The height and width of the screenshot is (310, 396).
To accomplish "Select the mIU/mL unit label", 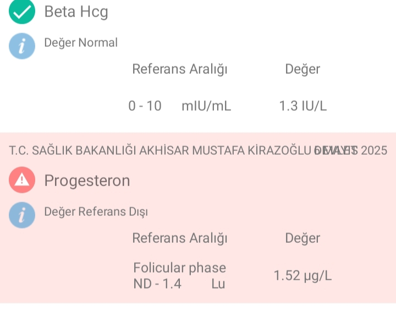I will point(206,106).
